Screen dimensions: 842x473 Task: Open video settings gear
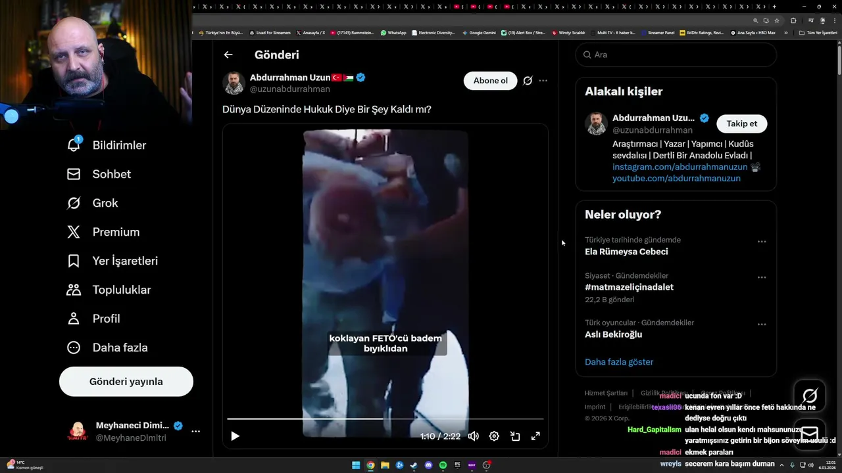pyautogui.click(x=494, y=436)
